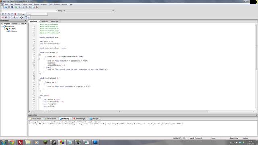Stop the debugger
This screenshot has width=258, height=145.
21,17
